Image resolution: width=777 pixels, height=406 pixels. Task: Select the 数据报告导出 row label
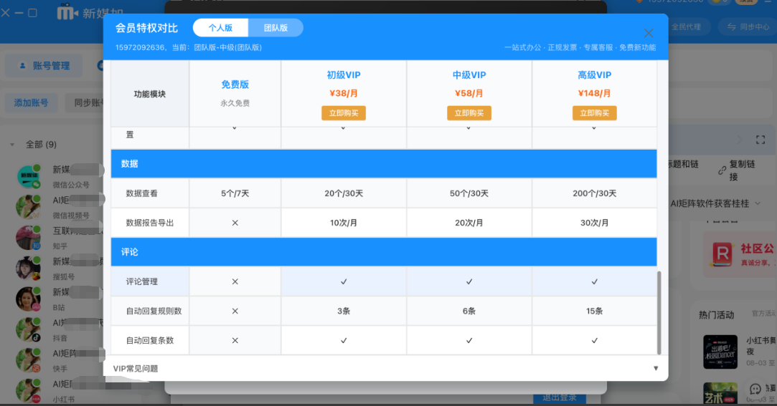150,223
